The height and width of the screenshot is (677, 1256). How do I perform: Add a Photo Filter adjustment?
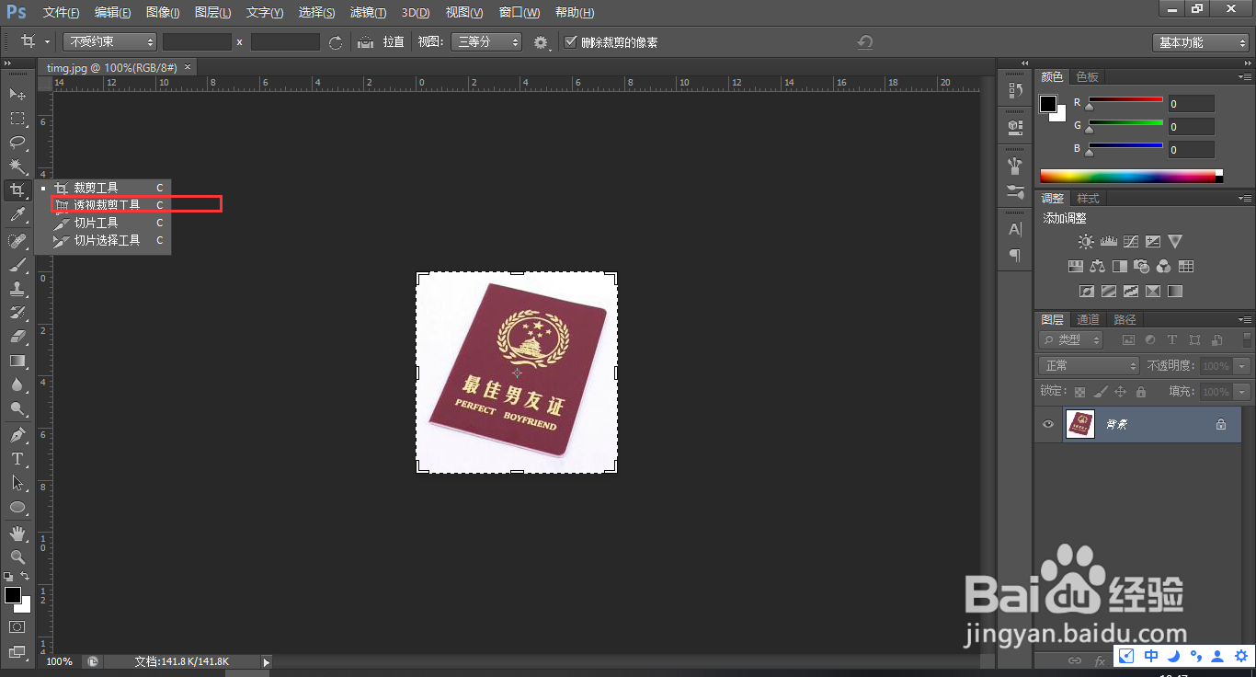pos(1141,267)
